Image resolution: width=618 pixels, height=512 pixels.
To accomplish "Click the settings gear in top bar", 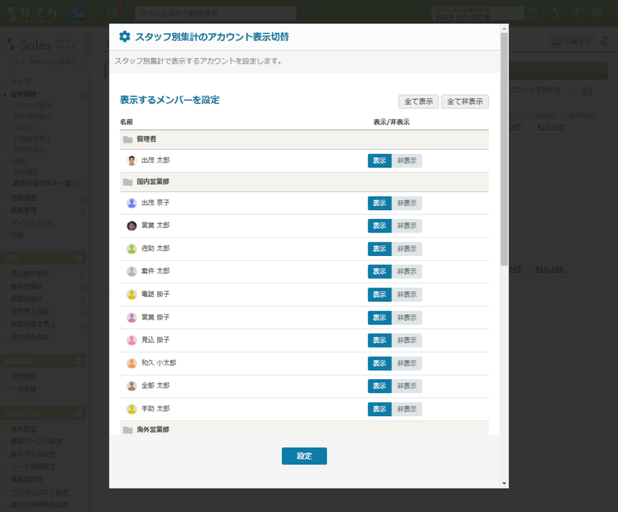I will [x=597, y=13].
